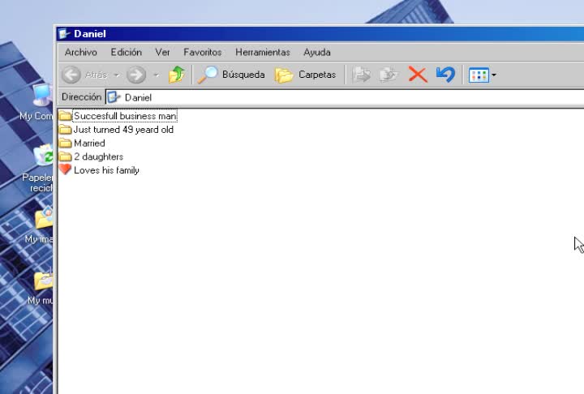
Task: Open the Favoritos menu
Action: 203,52
